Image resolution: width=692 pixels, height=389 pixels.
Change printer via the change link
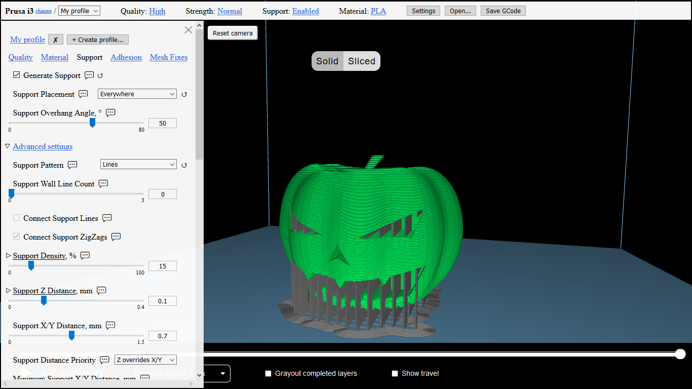click(x=43, y=11)
